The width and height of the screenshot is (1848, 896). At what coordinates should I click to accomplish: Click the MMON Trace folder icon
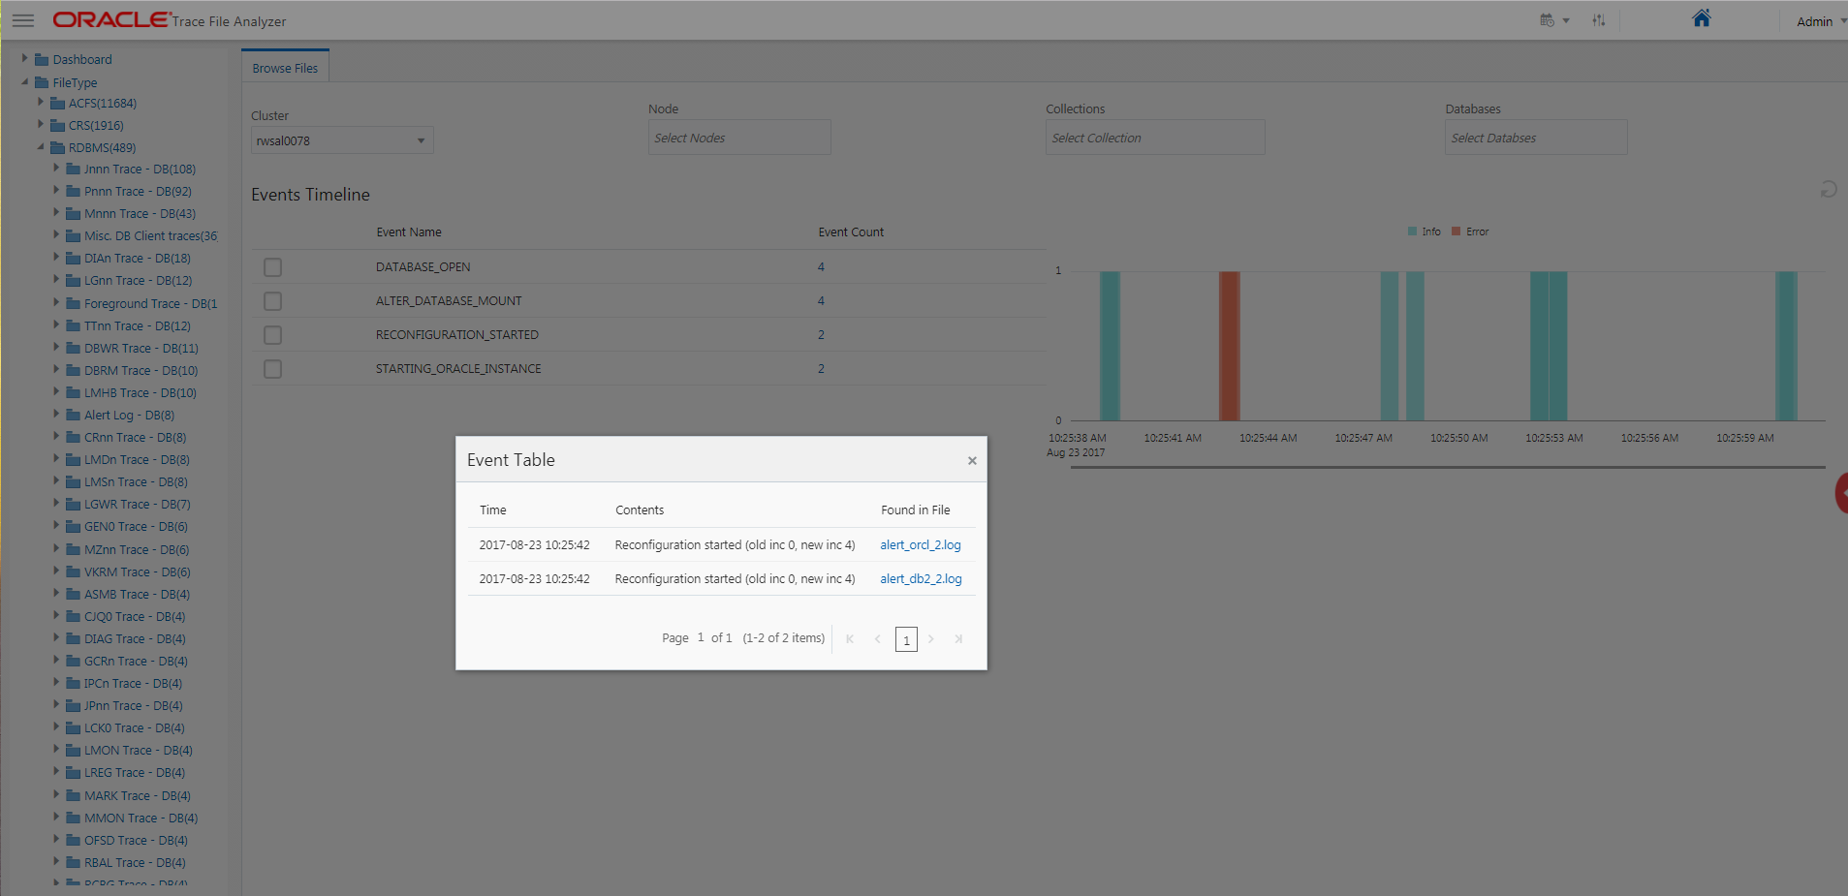click(73, 818)
